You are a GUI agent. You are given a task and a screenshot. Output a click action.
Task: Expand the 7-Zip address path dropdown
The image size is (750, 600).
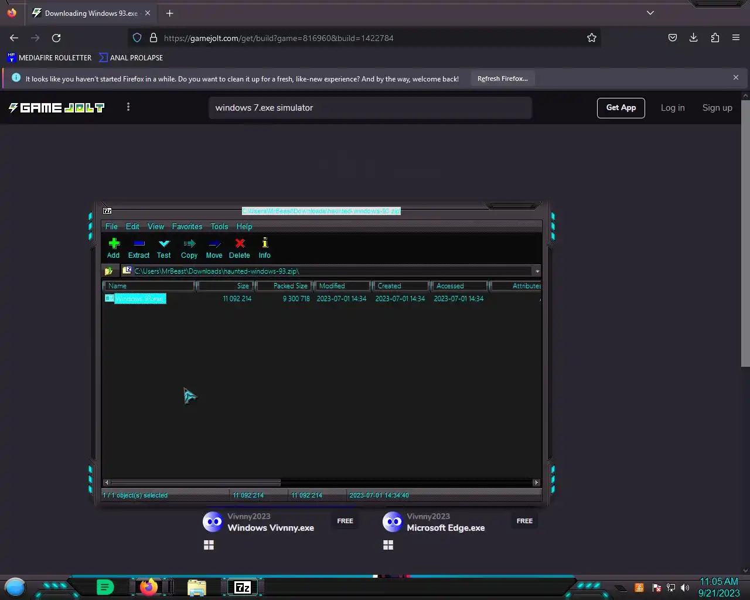pyautogui.click(x=537, y=271)
